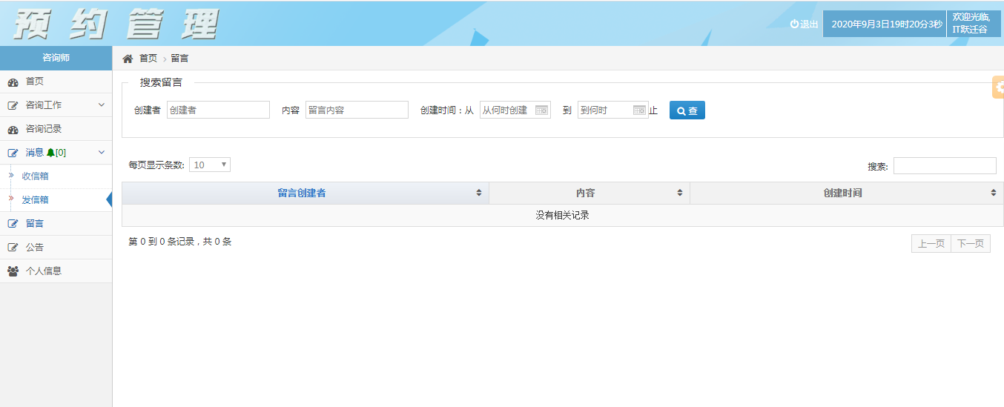Click the 没有相关记录 table row
Viewport: 1004px width, 407px height.
[x=563, y=216]
